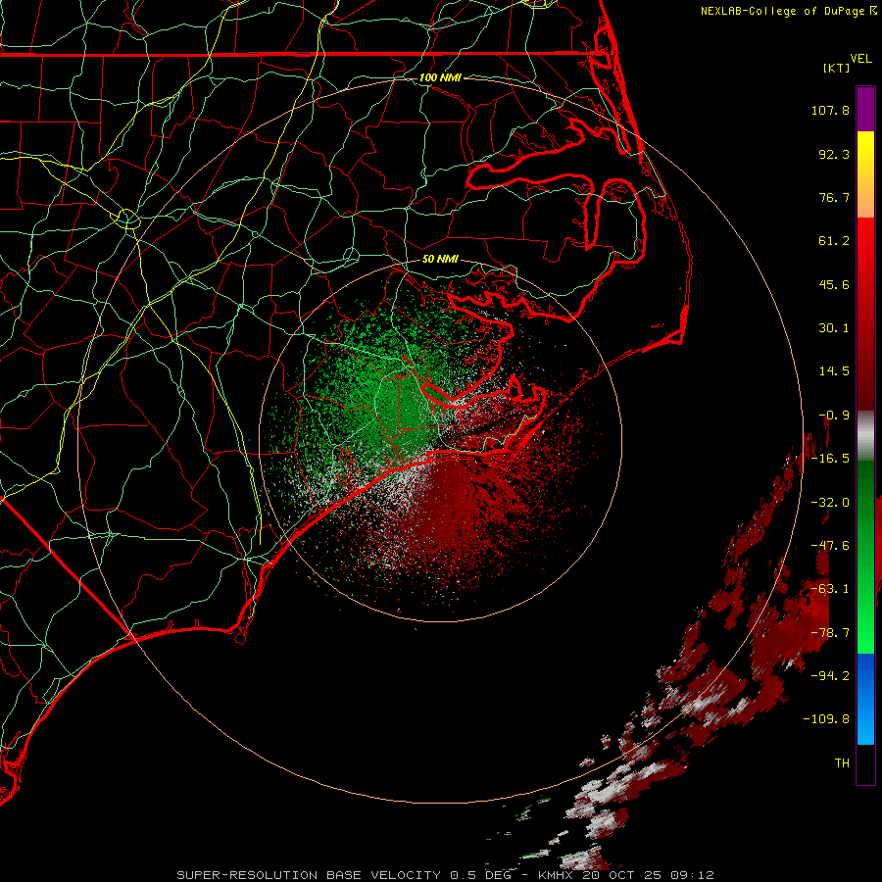
Task: Click the -63.1 velocity scale value
Action: point(830,589)
